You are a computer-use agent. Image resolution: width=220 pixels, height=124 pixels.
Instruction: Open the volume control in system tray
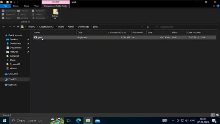[187, 121]
